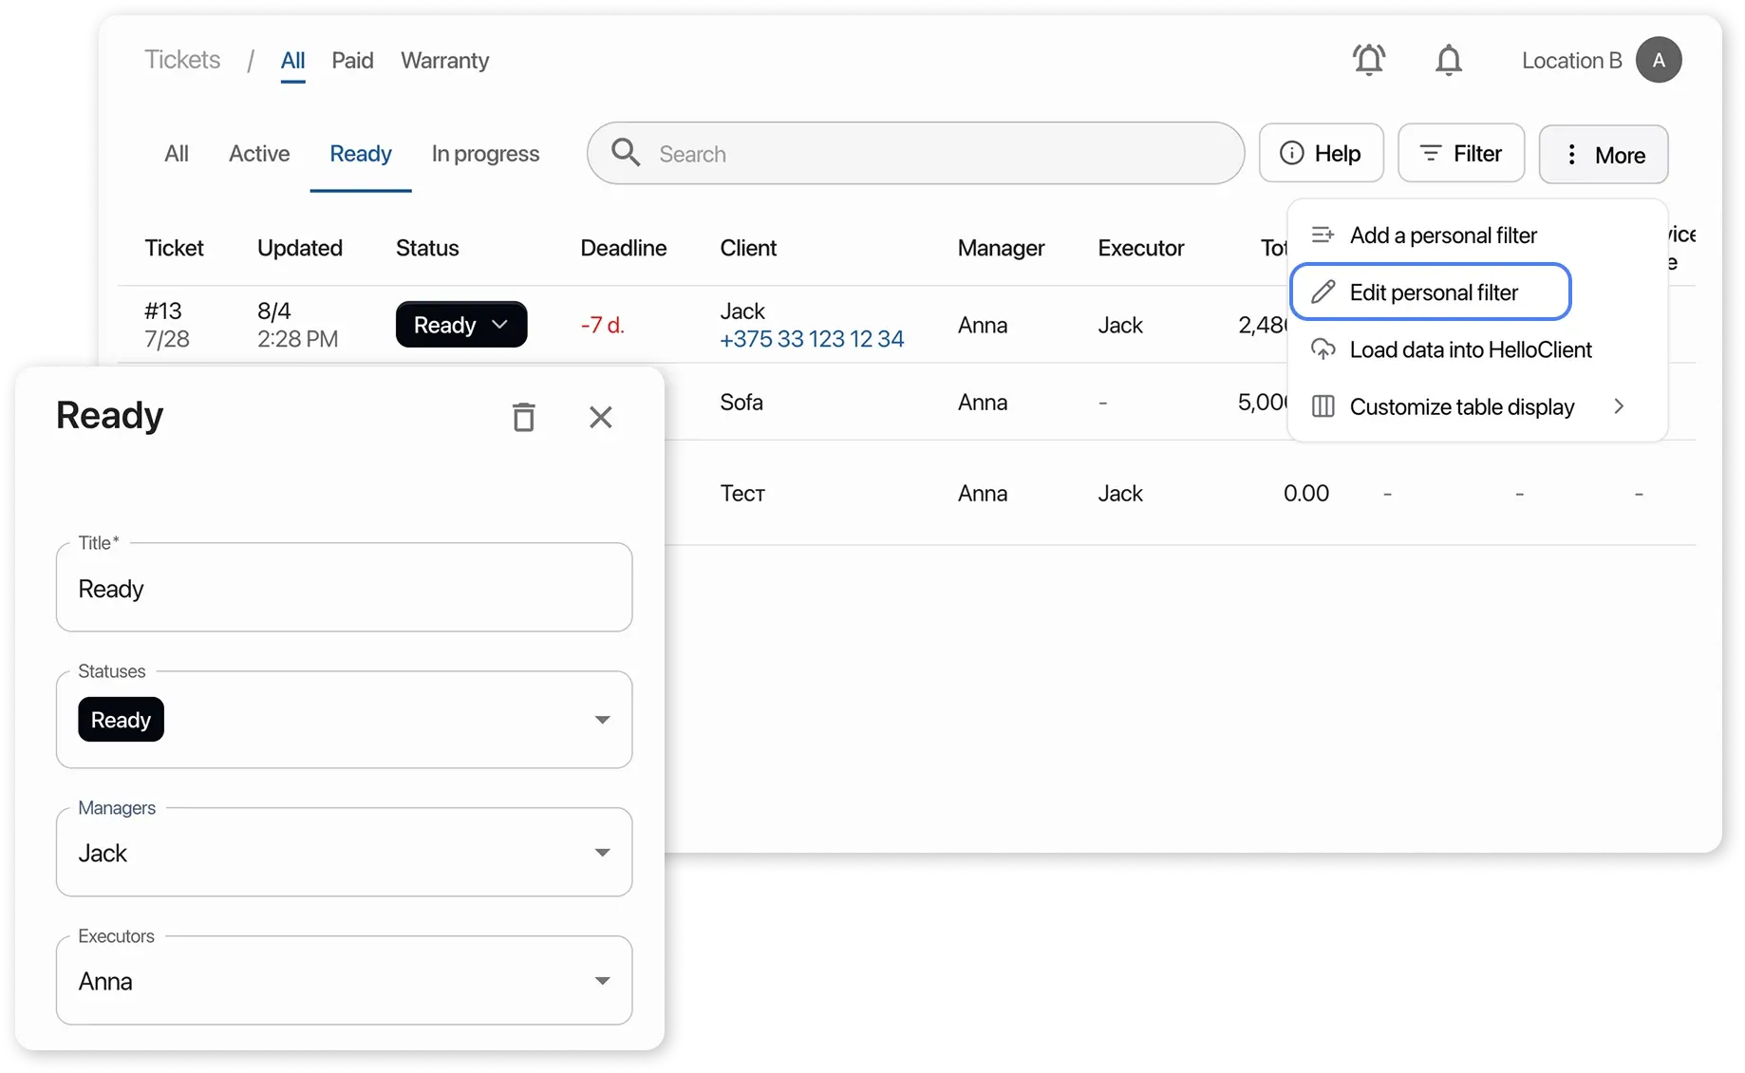This screenshot has width=1745, height=1073.
Task: Switch to the Warranty tab
Action: pyautogui.click(x=444, y=61)
